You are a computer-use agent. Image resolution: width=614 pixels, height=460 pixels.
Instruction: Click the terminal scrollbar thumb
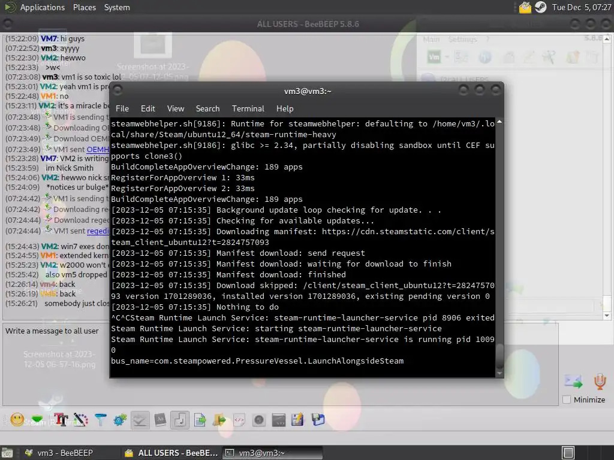pos(499,356)
